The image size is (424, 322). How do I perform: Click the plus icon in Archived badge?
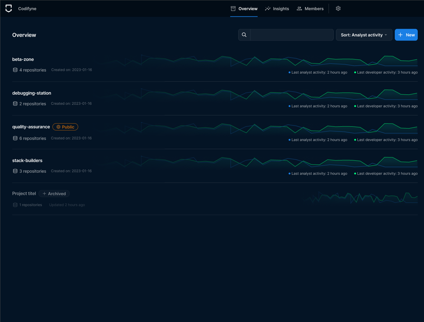(44, 194)
